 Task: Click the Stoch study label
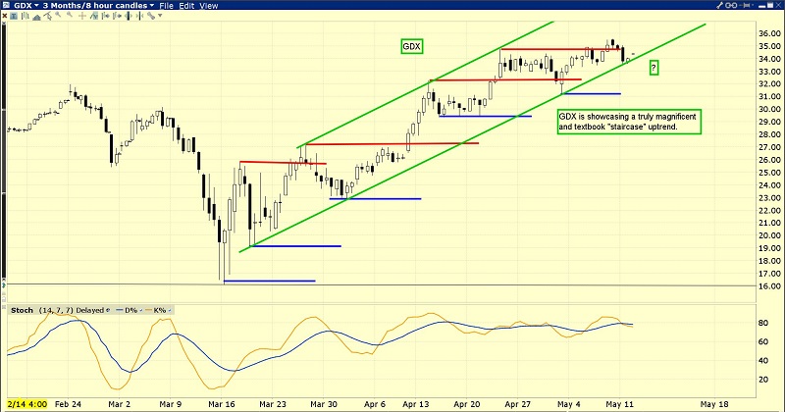[22, 310]
